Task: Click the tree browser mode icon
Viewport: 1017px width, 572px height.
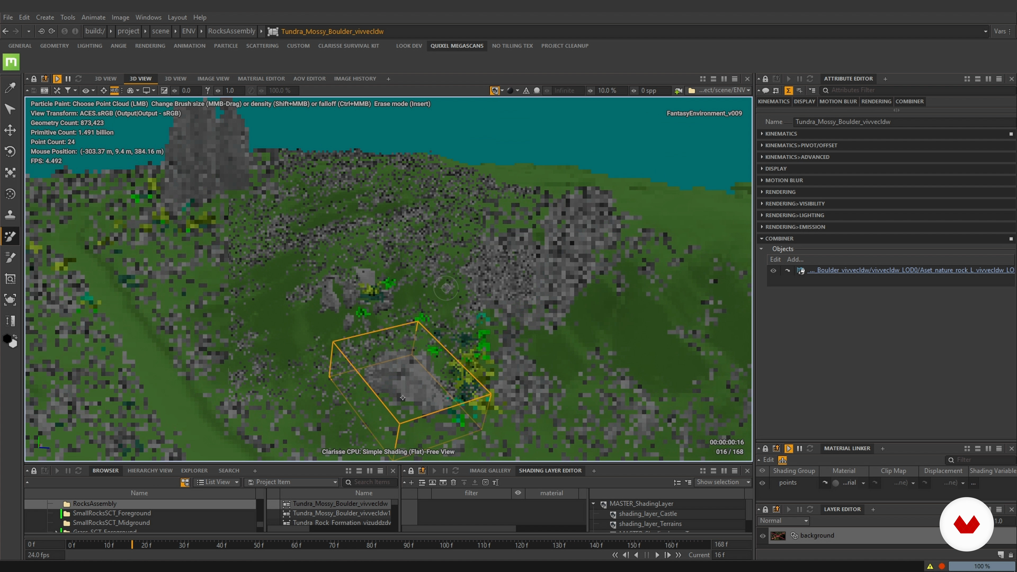Action: tap(185, 482)
